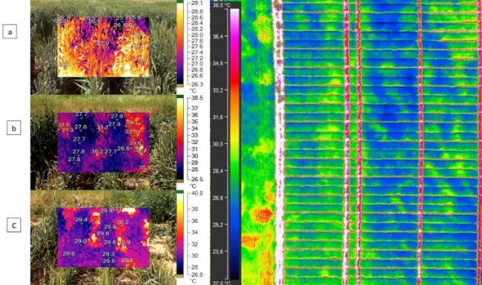Click the panel label box "b"
Screen dimensions: 482x285
tap(14, 128)
